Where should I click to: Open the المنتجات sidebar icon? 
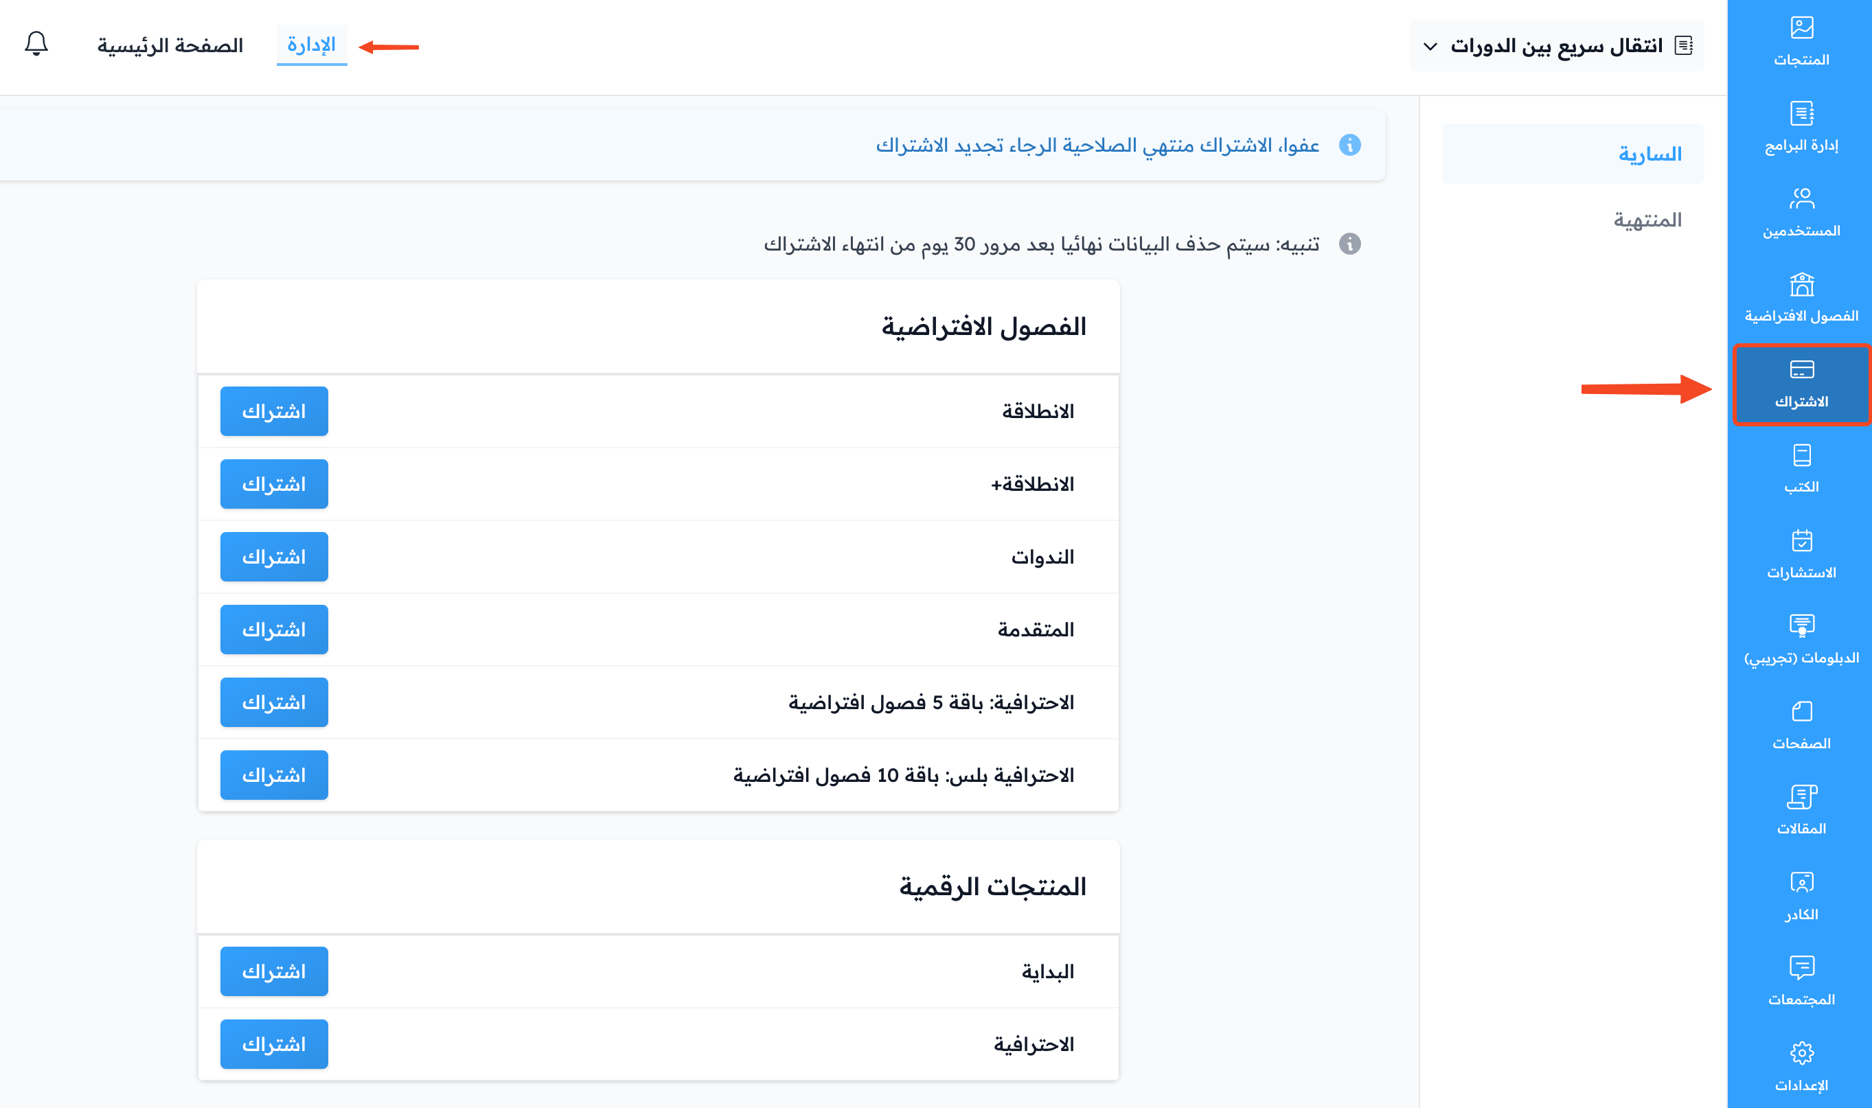click(x=1801, y=42)
